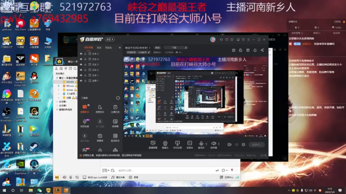The image size is (346, 194).
Task: Open the 歌词助手 tool
Action: 115,138
